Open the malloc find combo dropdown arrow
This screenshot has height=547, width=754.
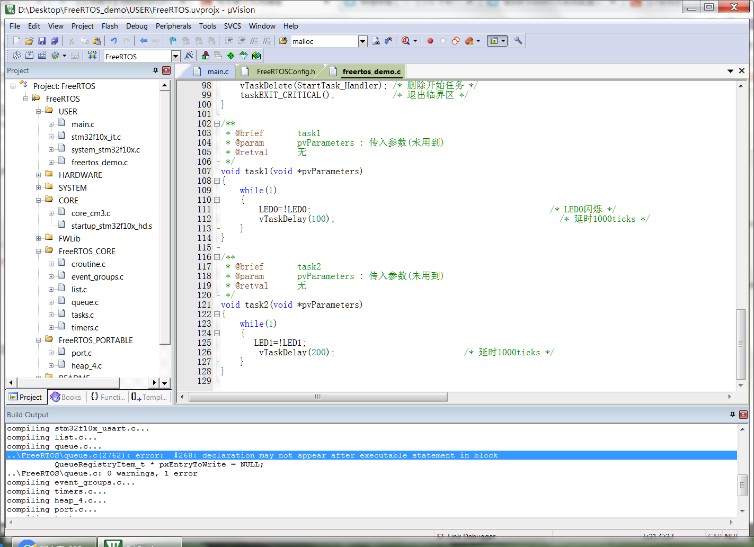362,41
